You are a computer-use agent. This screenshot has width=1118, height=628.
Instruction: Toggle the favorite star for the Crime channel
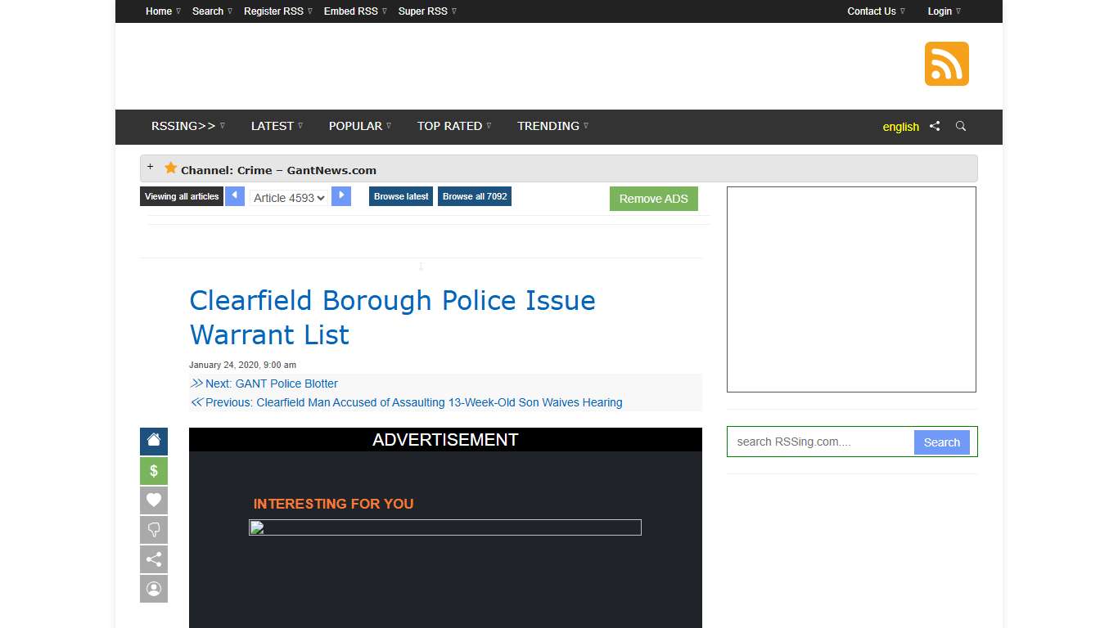pos(170,168)
